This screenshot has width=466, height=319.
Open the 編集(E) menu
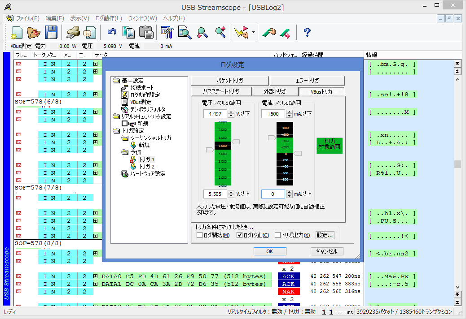tap(55, 18)
